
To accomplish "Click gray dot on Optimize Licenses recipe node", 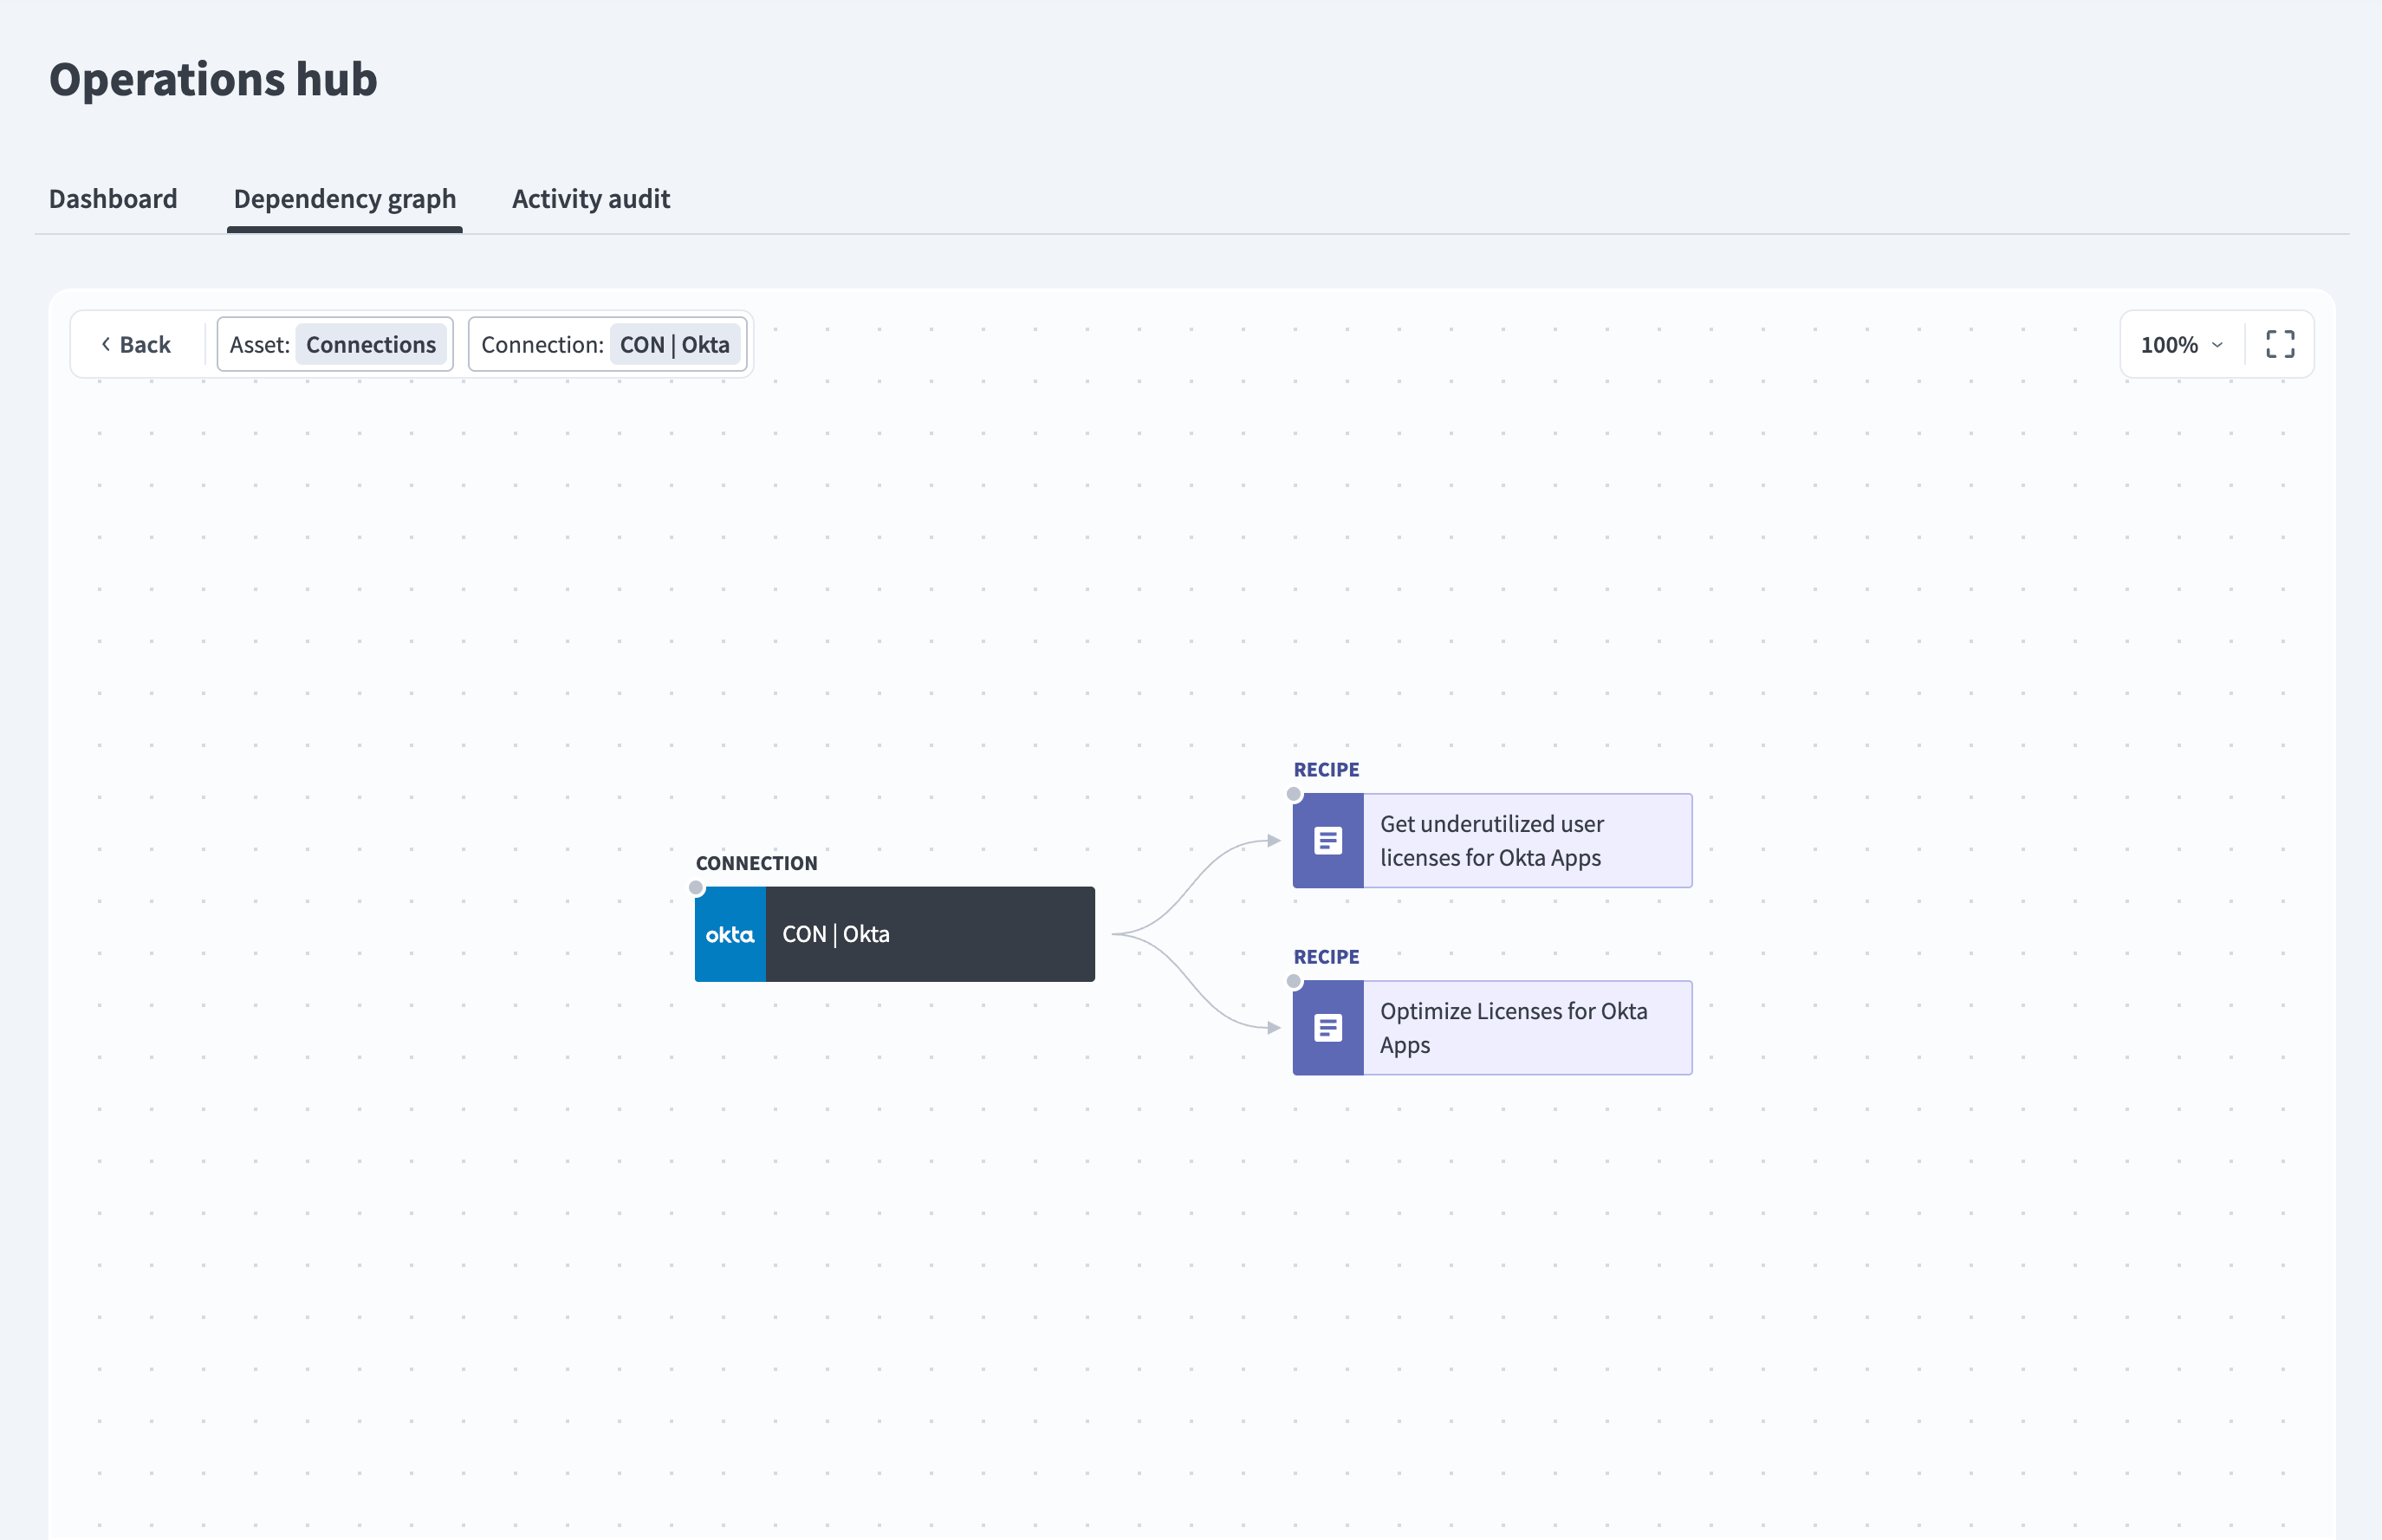I will (x=1295, y=981).
